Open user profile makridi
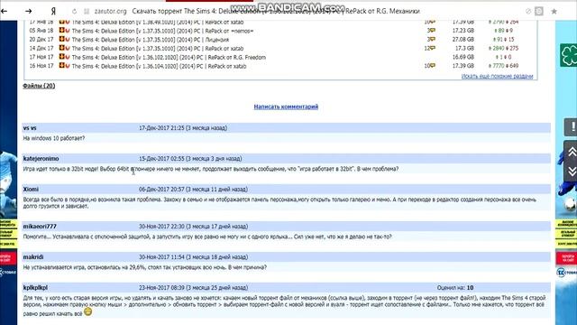Screen dimensions: 577x325 [33, 256]
